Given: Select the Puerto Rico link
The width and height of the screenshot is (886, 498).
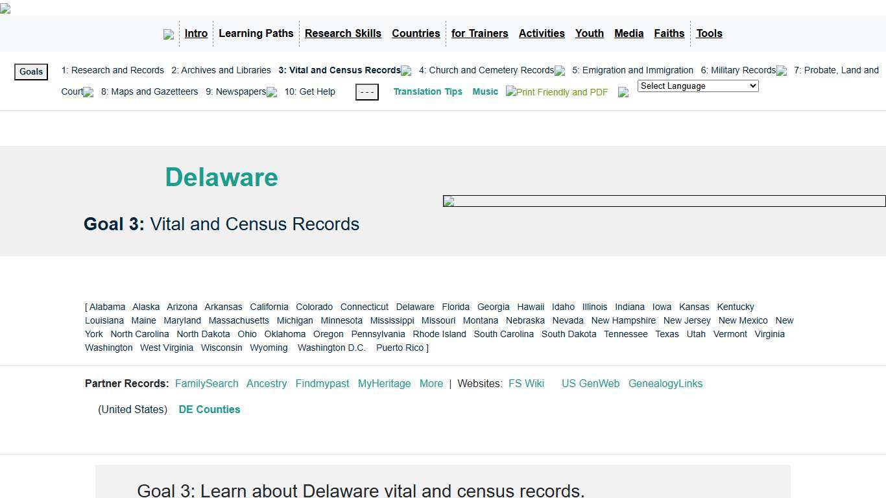Looking at the screenshot, I should (400, 348).
